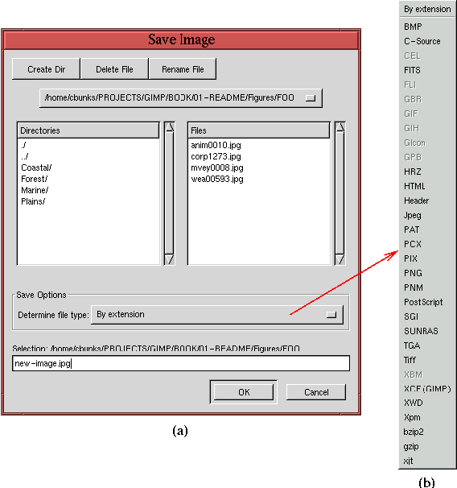
Task: Open the directory path dropdown
Action: pos(181,98)
